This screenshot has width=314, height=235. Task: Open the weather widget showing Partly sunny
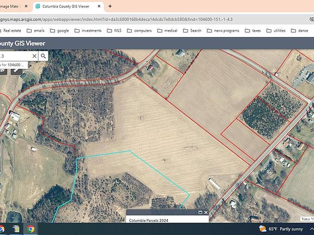[281, 229]
